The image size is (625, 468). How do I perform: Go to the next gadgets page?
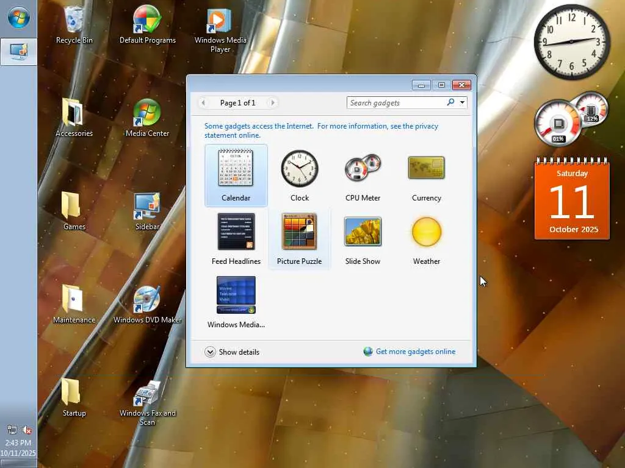click(273, 102)
